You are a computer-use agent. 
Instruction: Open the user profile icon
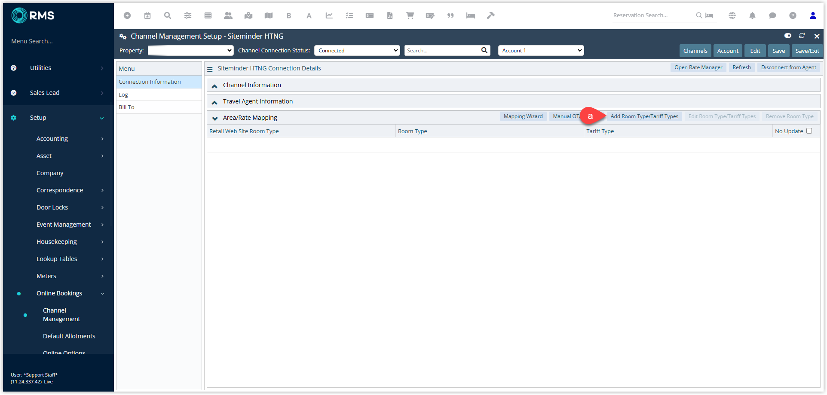(x=813, y=15)
